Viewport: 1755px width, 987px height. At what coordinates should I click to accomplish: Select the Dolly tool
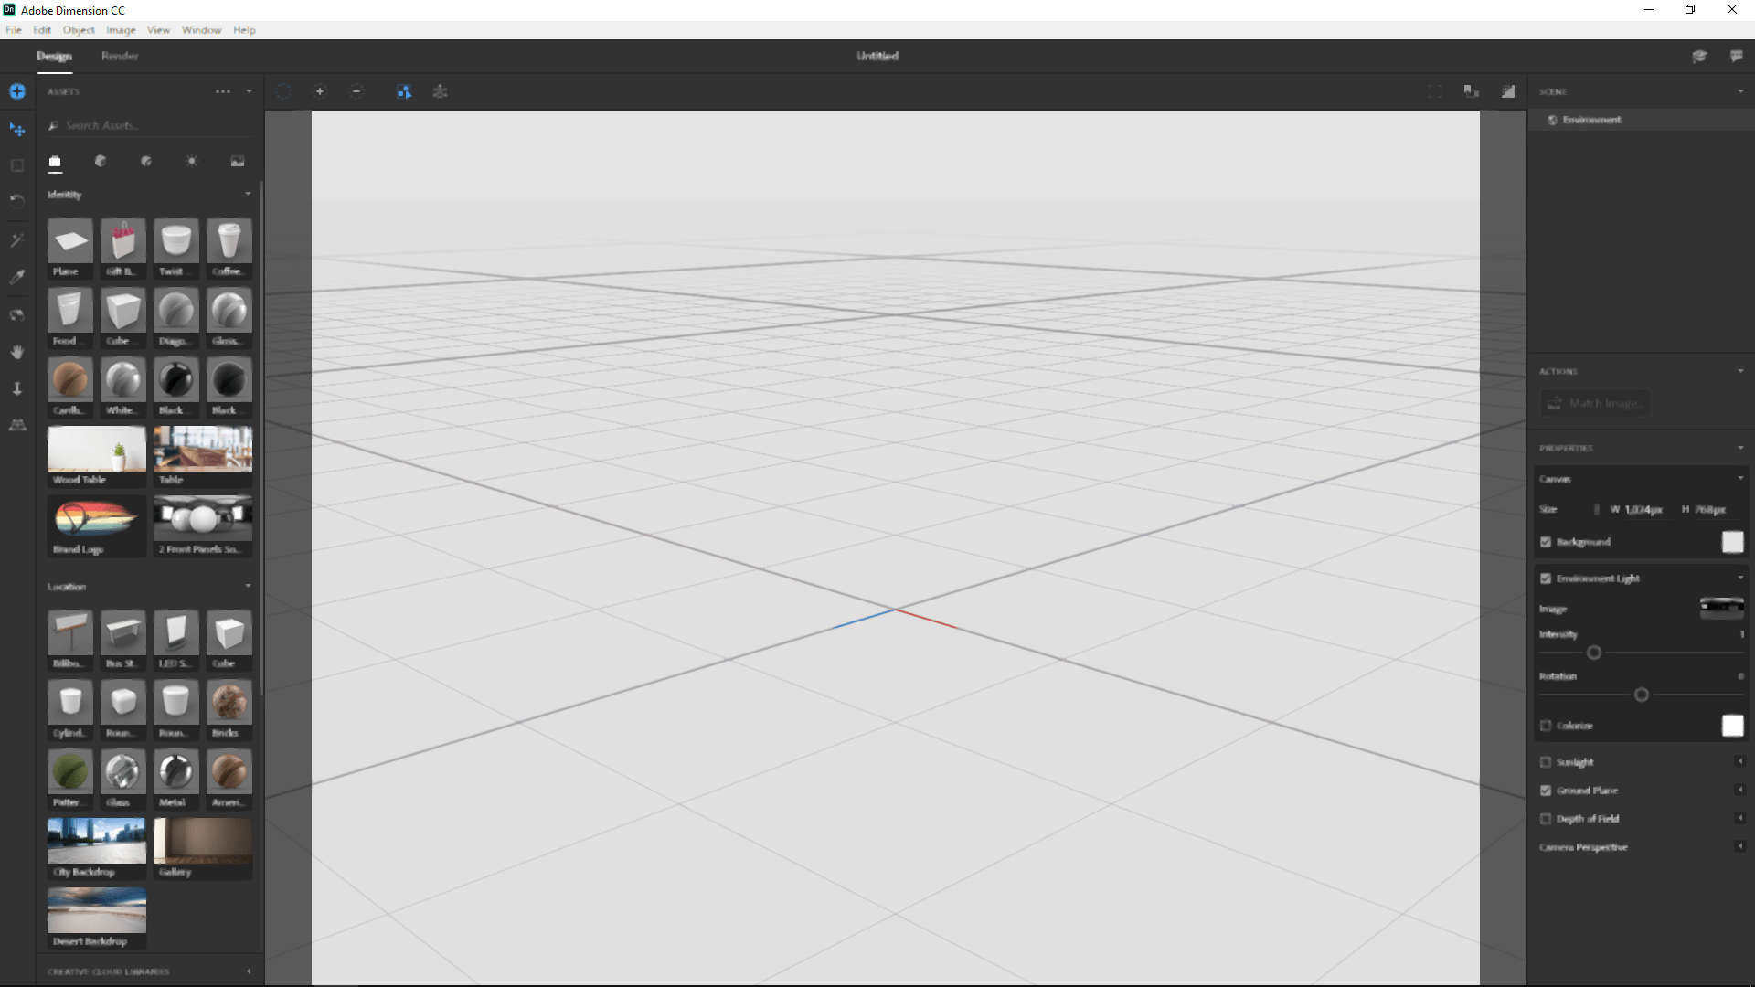point(16,388)
